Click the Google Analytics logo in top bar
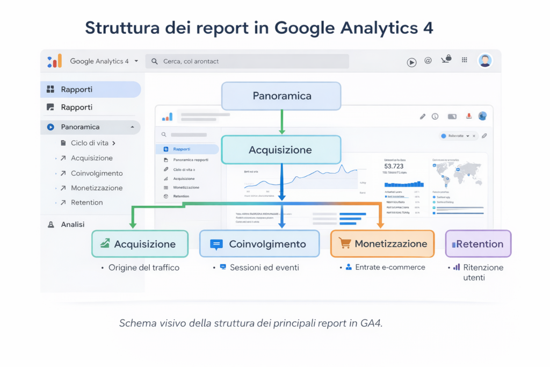The width and height of the screenshot is (550, 367). [55, 61]
